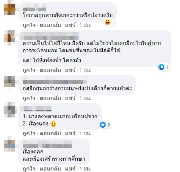
Task: Reply to the numbered list comment via ตอบกลับ
Action: [50, 133]
